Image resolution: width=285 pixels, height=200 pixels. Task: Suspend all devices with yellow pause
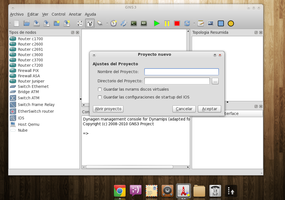click(167, 23)
